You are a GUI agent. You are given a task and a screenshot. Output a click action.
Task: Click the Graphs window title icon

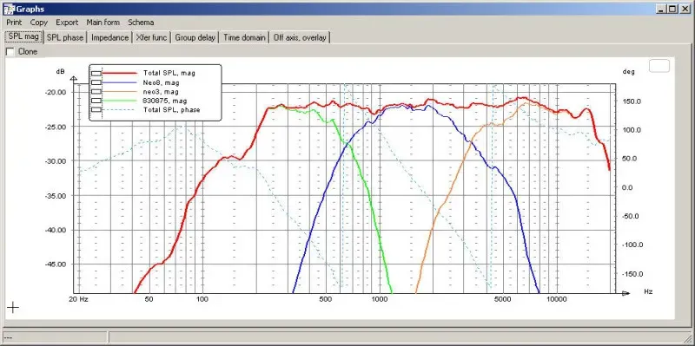(9, 9)
